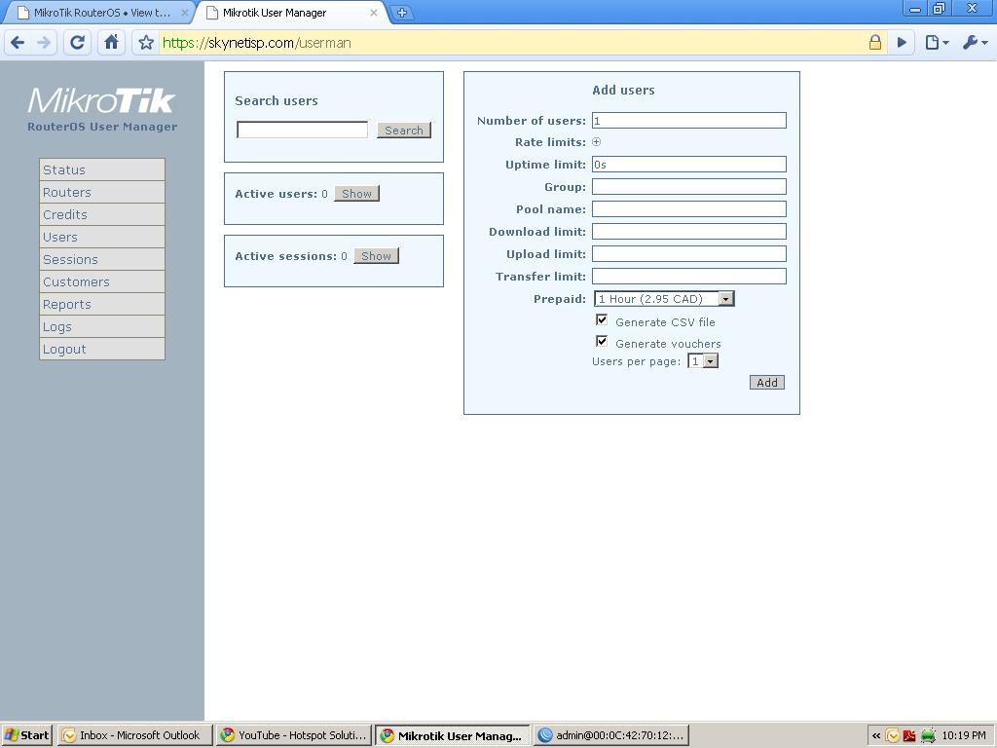The image size is (997, 748).
Task: Click the Mikrotik User Manager taskbar item
Action: coord(452,735)
